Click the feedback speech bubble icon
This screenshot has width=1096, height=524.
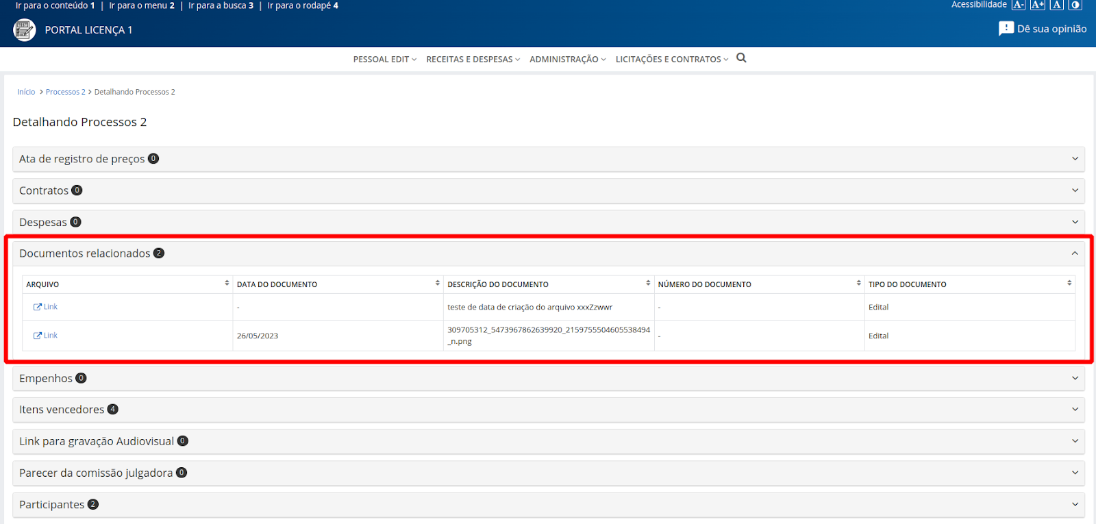point(1006,29)
